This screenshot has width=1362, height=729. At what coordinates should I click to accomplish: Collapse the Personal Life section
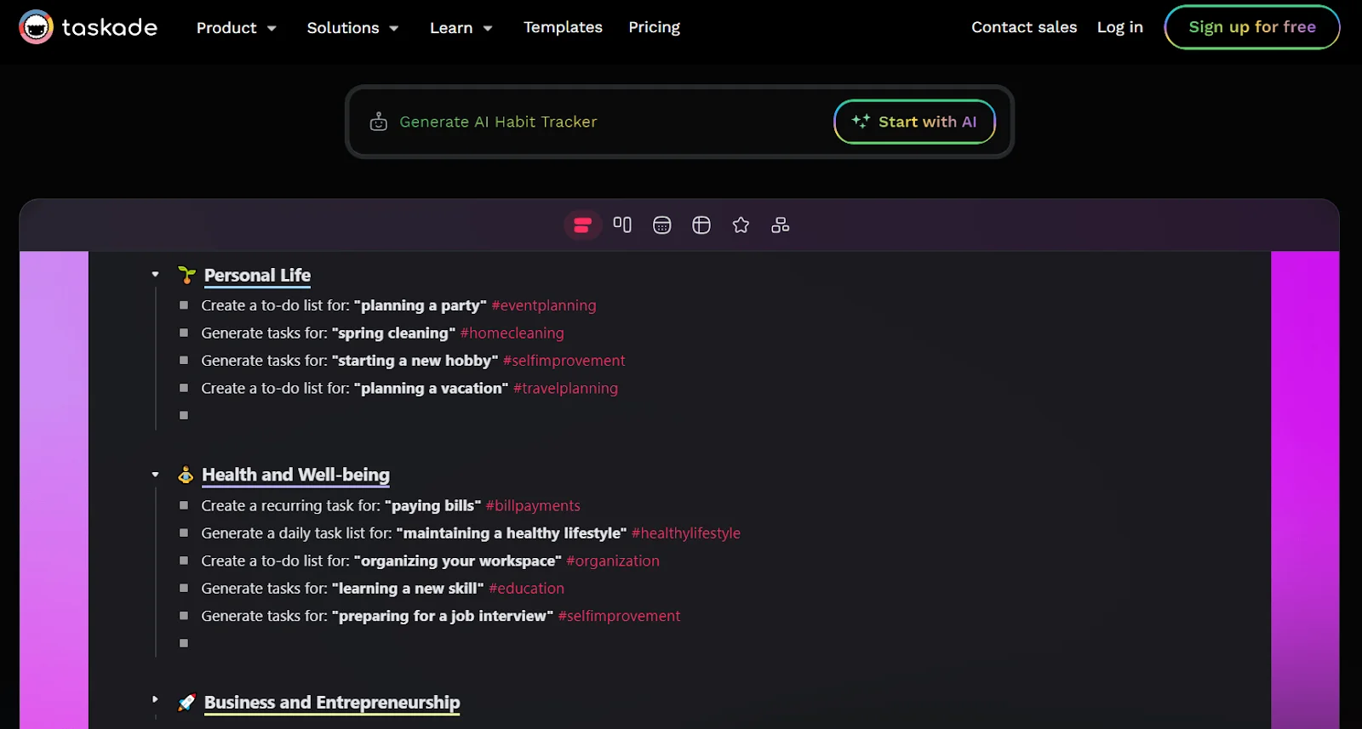tap(155, 275)
